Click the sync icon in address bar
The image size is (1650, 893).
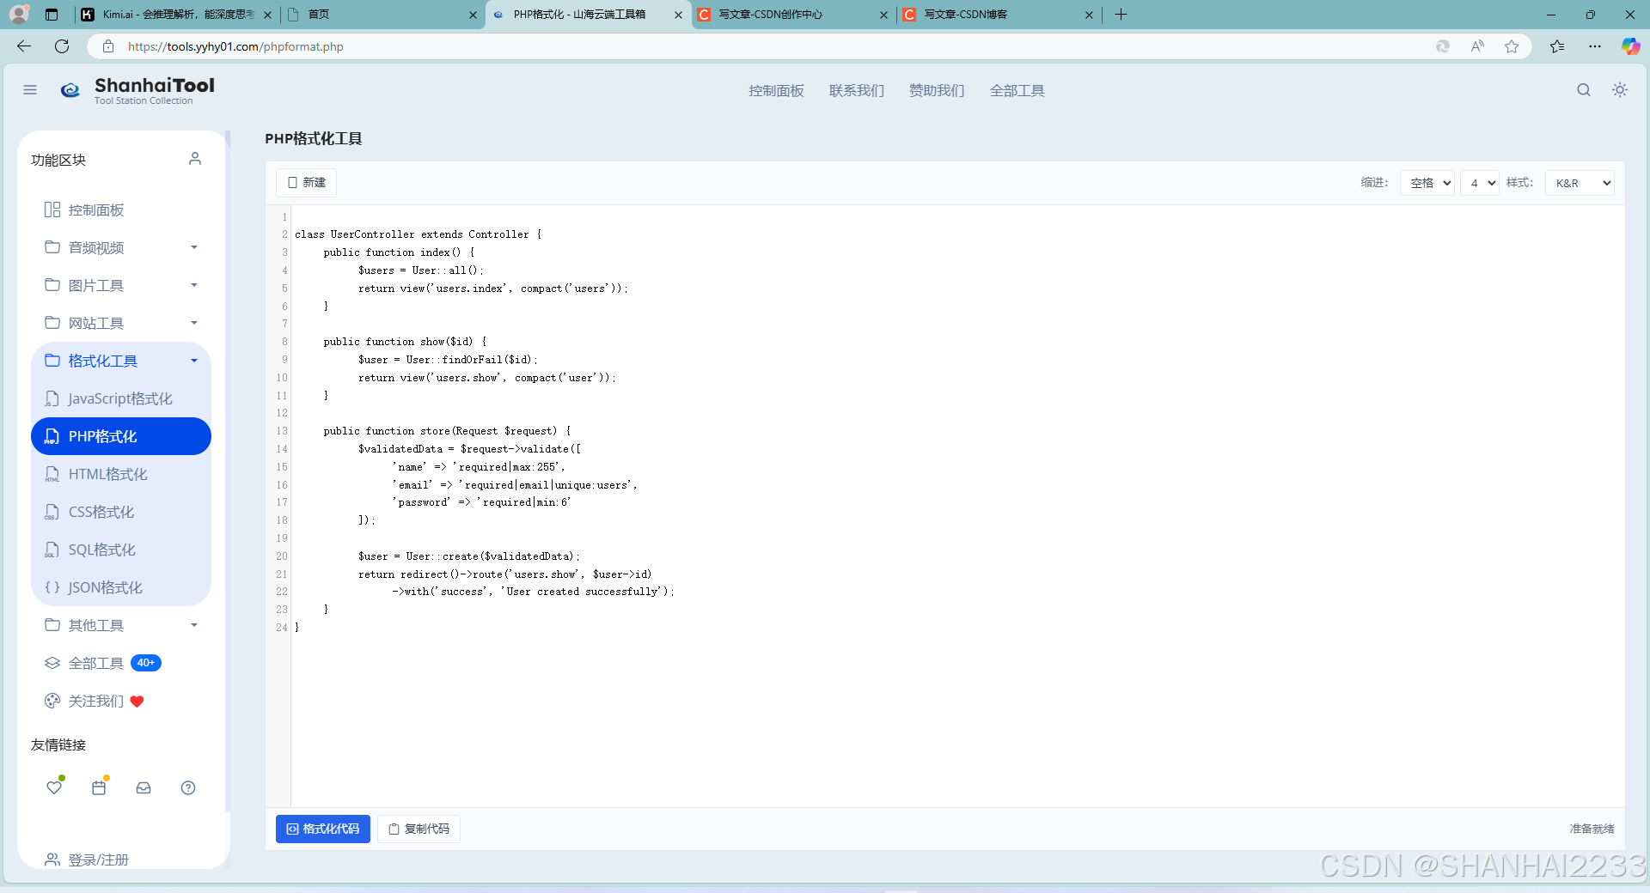(1443, 46)
